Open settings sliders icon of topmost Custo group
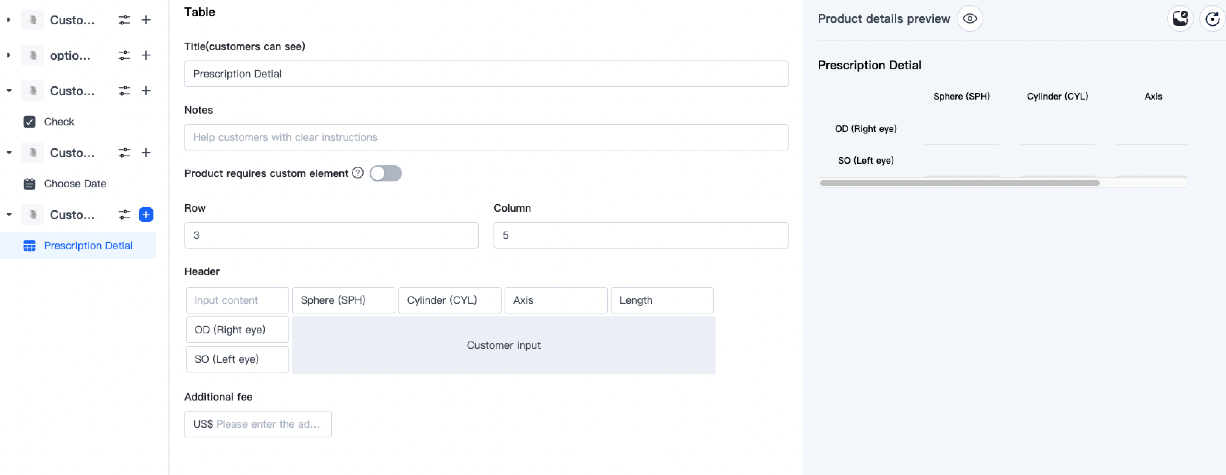The height and width of the screenshot is (475, 1226). coord(124,20)
